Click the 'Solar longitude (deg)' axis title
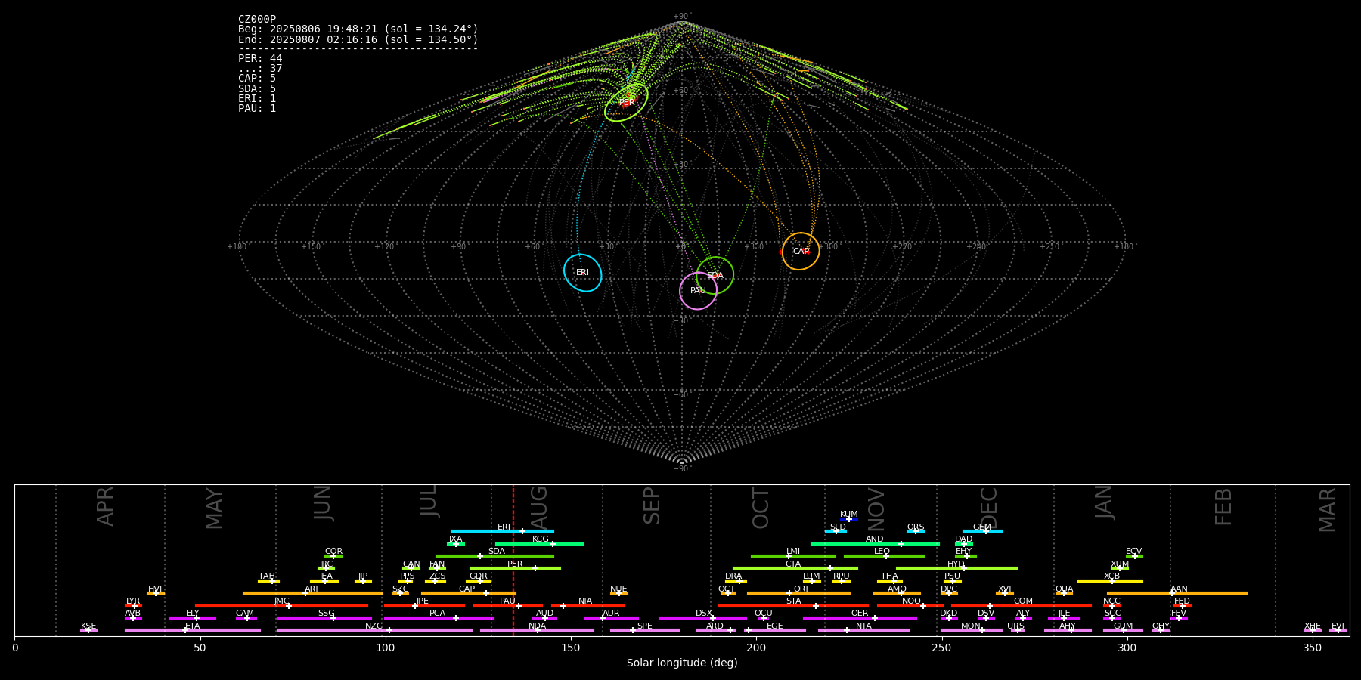This screenshot has width=1361, height=680. click(682, 663)
